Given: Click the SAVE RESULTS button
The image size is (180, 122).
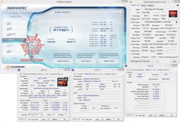Looking at the screenshot, I should (x=86, y=61).
